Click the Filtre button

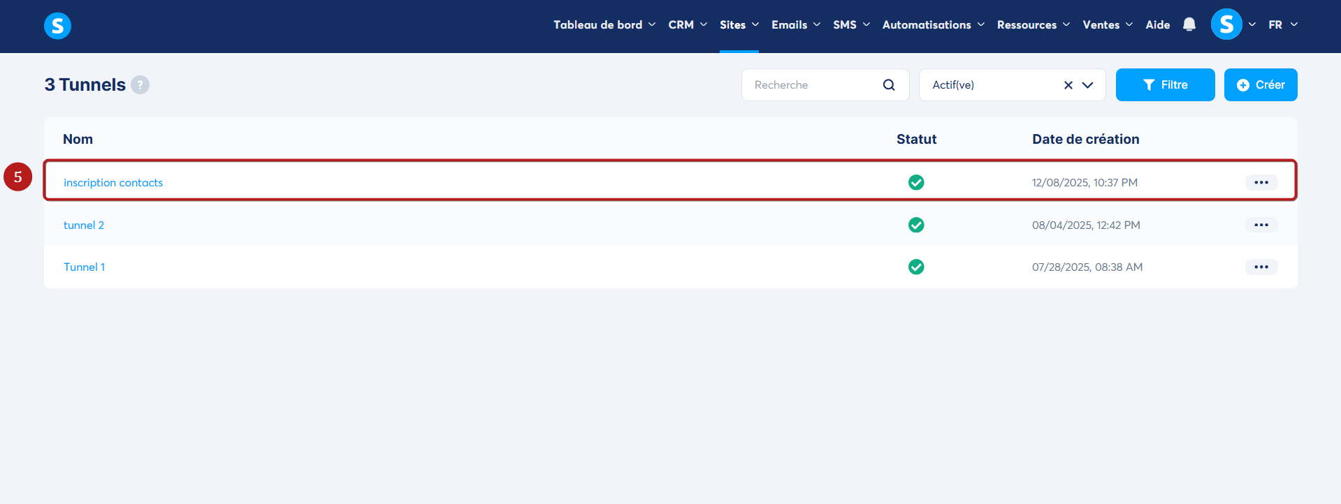[x=1165, y=84]
